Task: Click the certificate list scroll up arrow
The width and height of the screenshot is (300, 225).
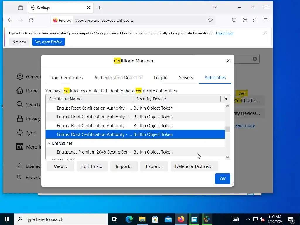Action: [227, 106]
